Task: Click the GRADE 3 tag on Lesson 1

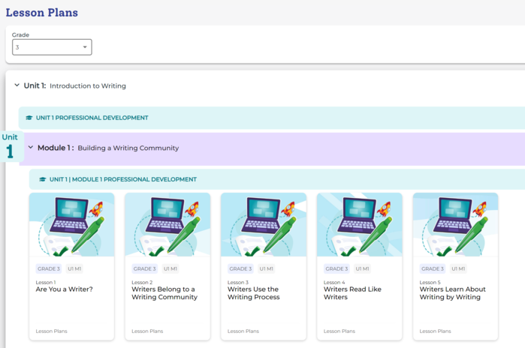Action: tap(49, 268)
